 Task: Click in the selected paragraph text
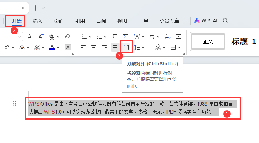(133, 108)
